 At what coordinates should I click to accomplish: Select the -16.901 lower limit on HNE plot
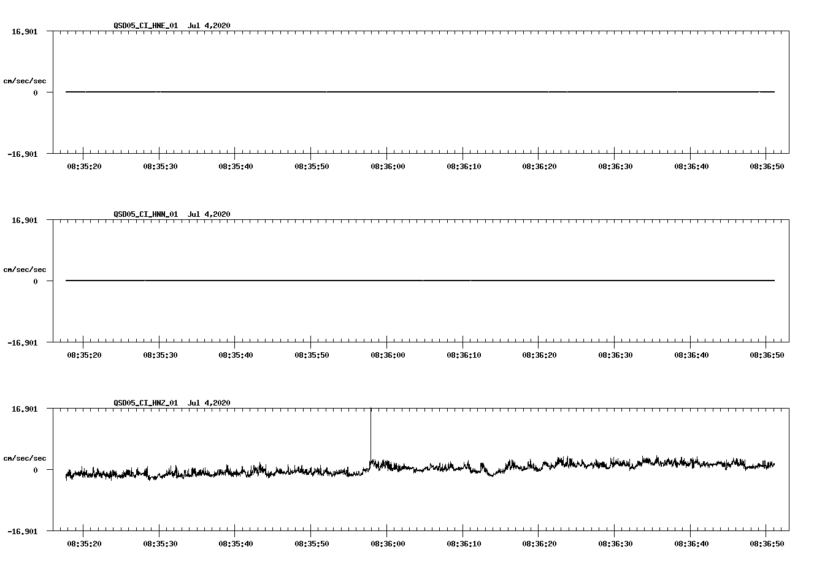23,154
